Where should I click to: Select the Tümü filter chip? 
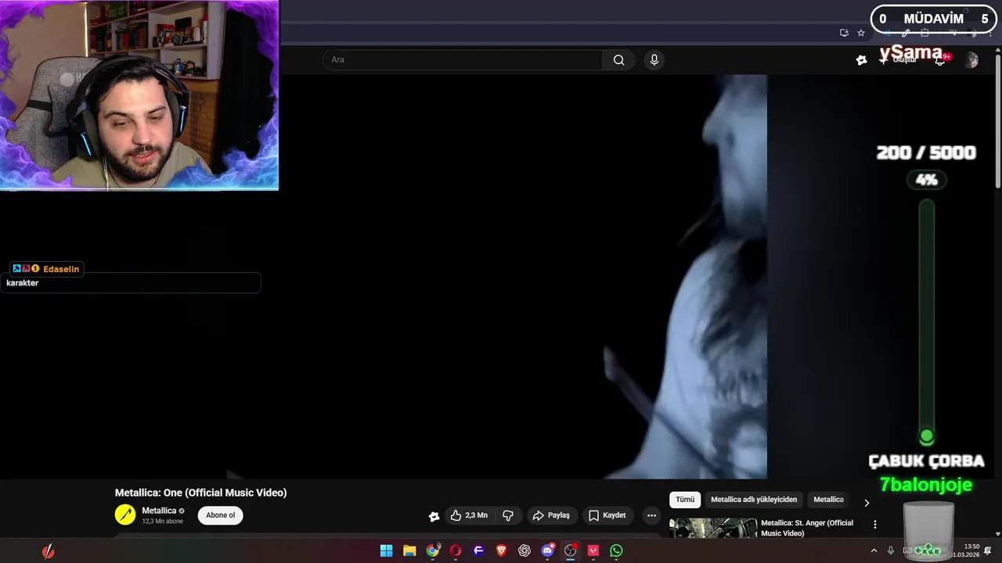click(685, 500)
